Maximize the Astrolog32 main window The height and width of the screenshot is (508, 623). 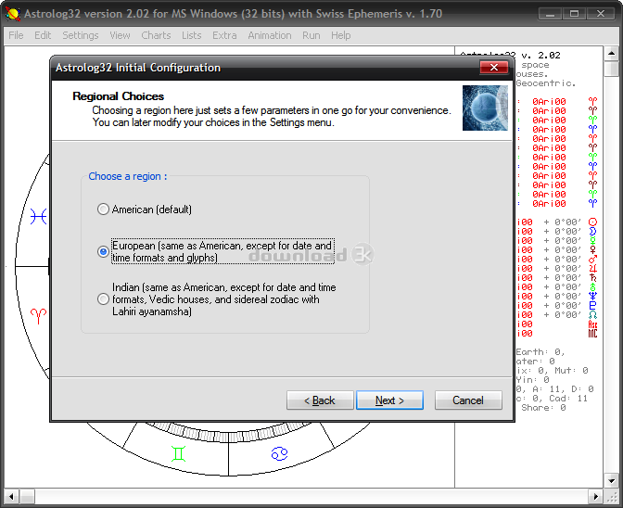pyautogui.click(x=574, y=14)
